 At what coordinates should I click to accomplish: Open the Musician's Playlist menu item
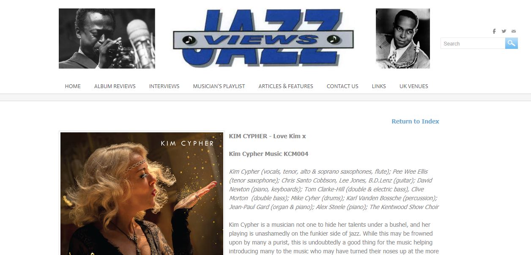219,86
